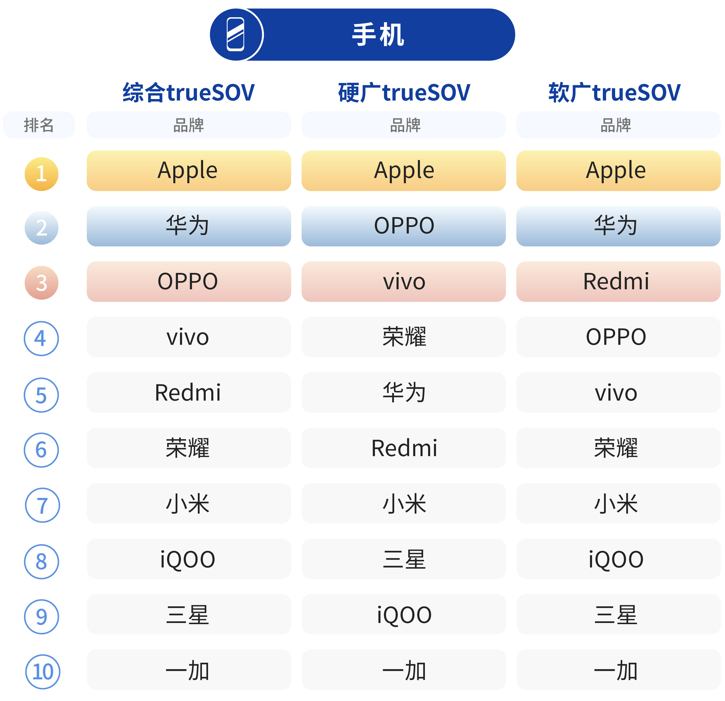Select the rank 9 circle
725x701 pixels.
tap(41, 617)
